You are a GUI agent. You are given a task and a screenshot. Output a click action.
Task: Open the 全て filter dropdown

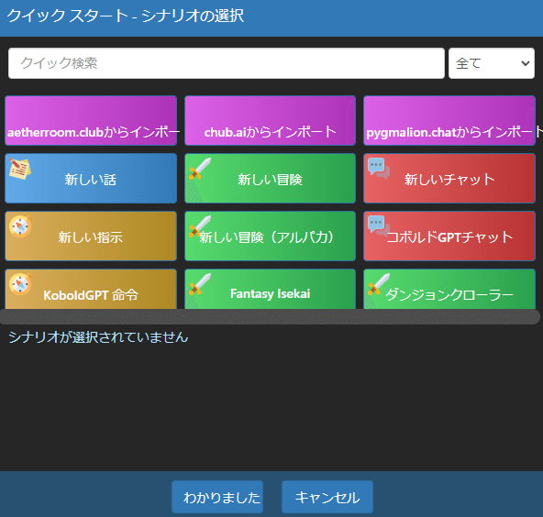pyautogui.click(x=492, y=63)
